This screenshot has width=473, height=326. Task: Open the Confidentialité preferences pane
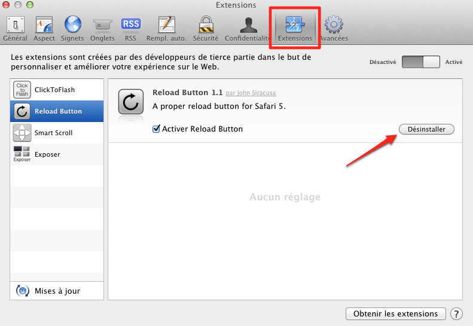point(248,29)
